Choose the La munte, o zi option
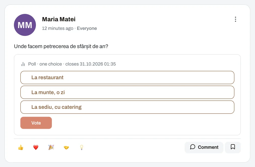The image size is (255, 167). pos(127,92)
